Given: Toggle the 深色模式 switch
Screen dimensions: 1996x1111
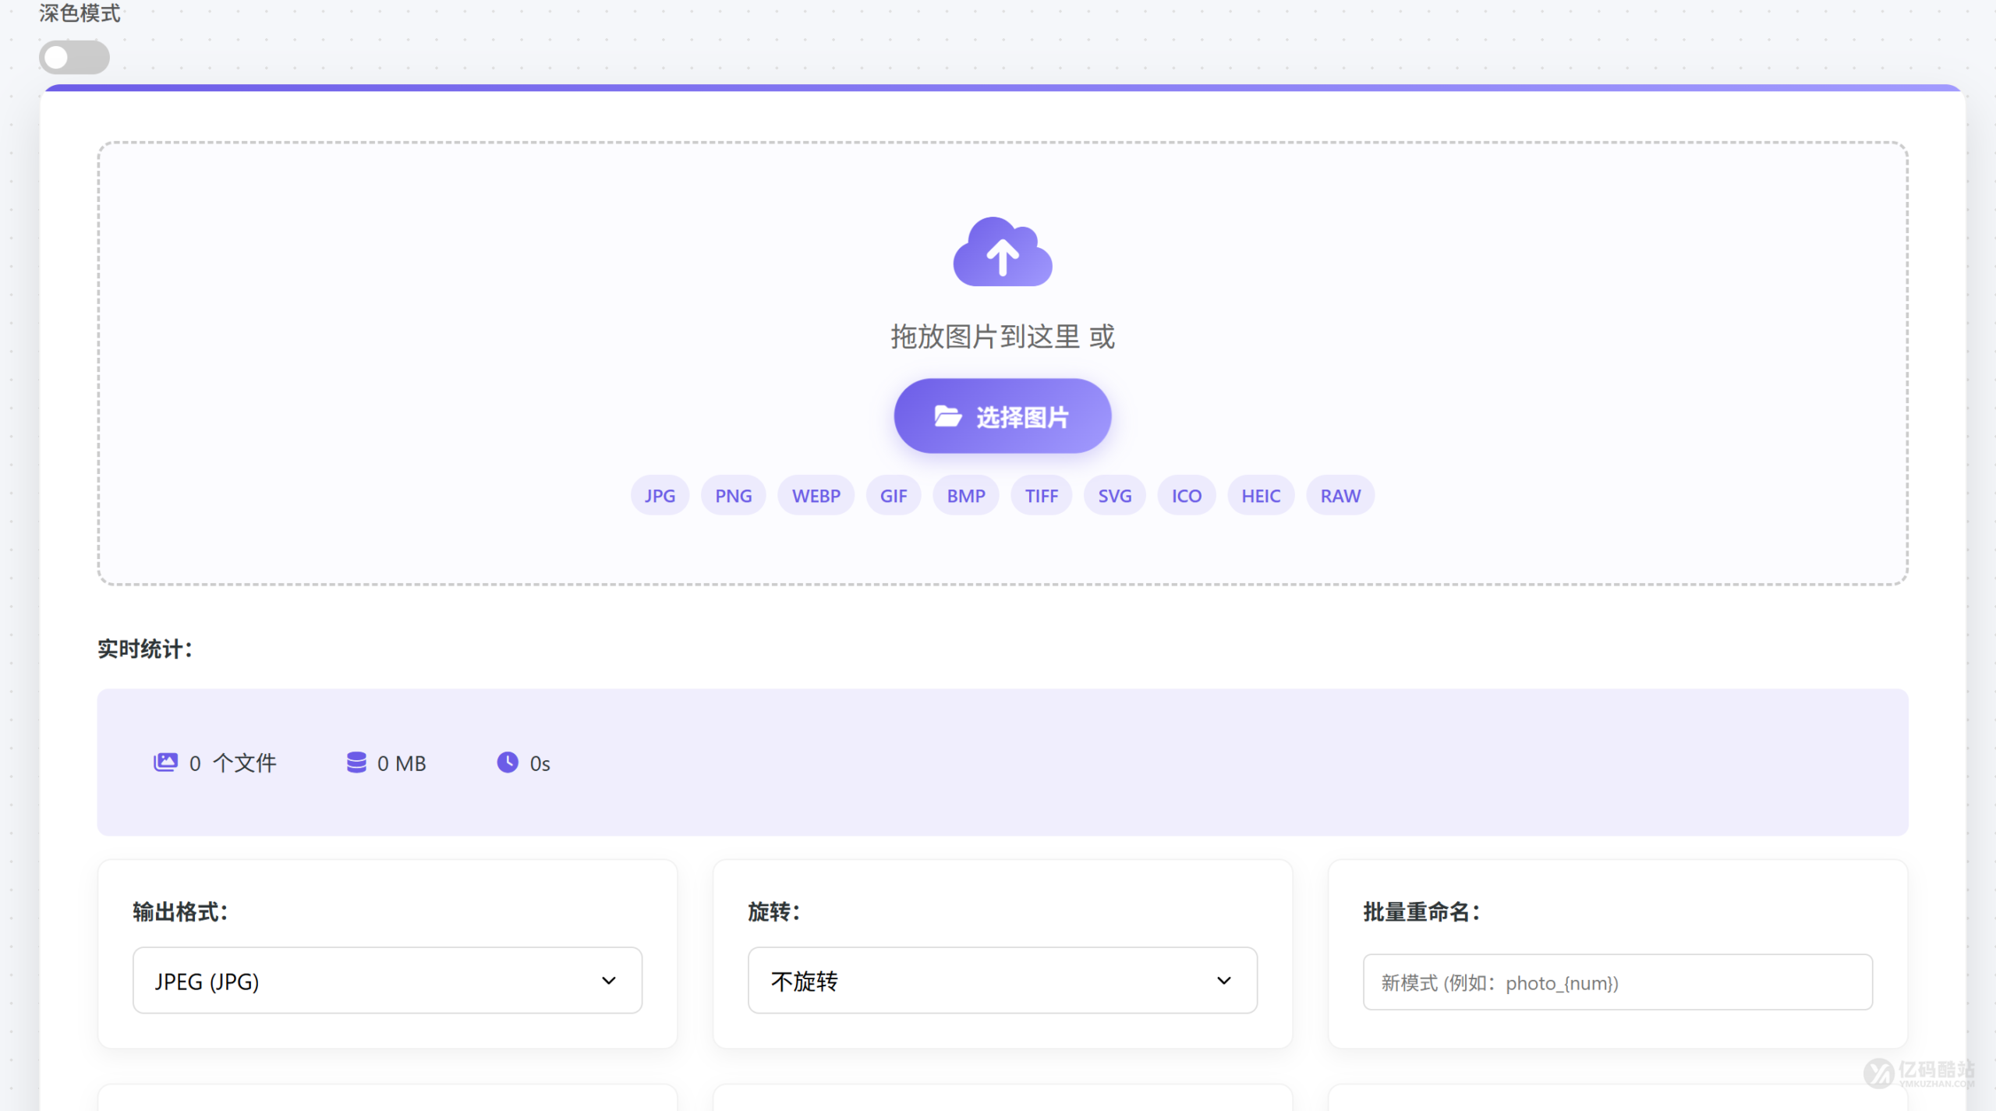Looking at the screenshot, I should pyautogui.click(x=74, y=56).
